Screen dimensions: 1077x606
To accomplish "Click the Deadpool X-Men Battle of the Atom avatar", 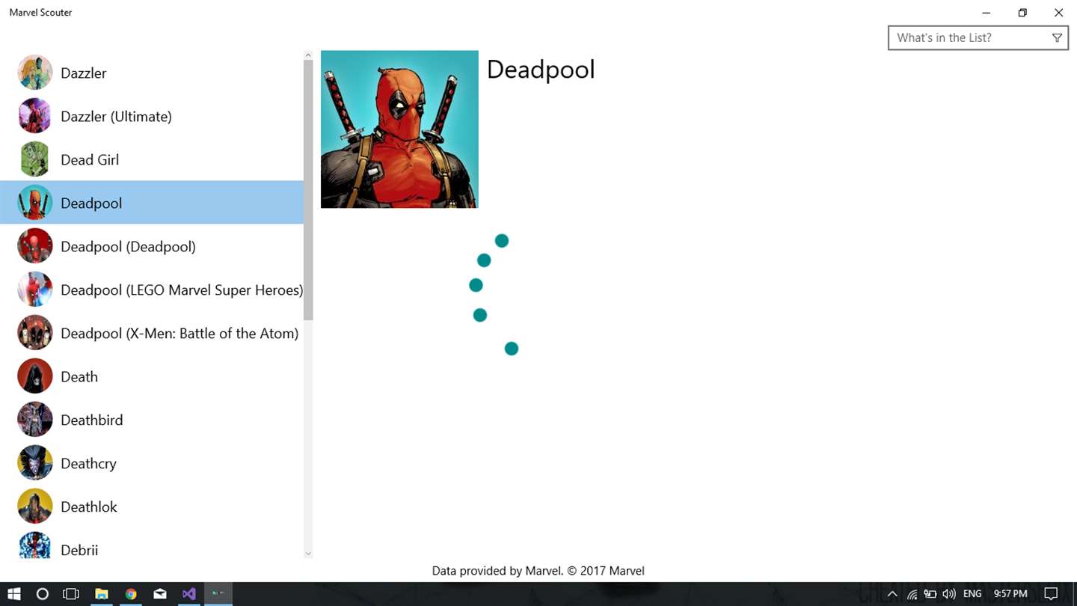I will click(35, 333).
